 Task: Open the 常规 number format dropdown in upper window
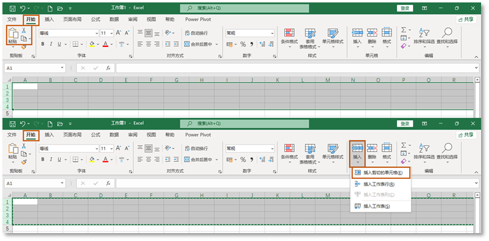click(272, 33)
